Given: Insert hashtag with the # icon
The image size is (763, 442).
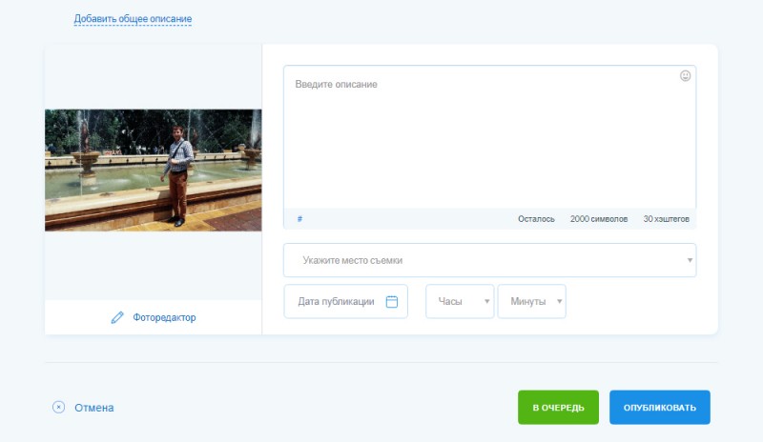Looking at the screenshot, I should pos(299,219).
